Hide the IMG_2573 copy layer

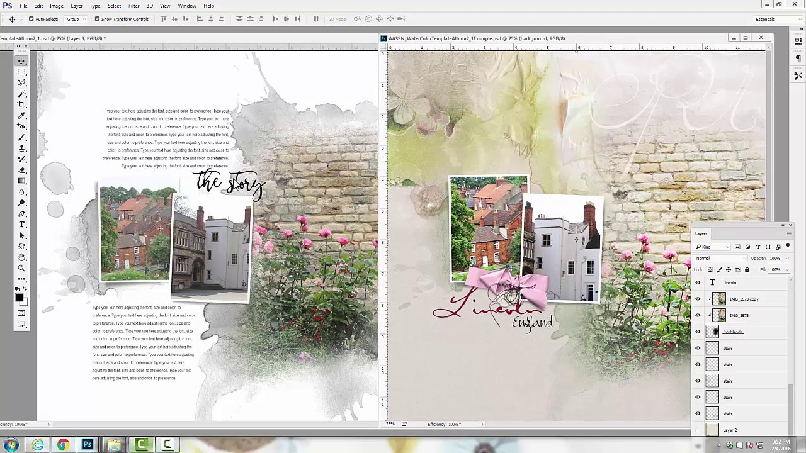(x=698, y=299)
